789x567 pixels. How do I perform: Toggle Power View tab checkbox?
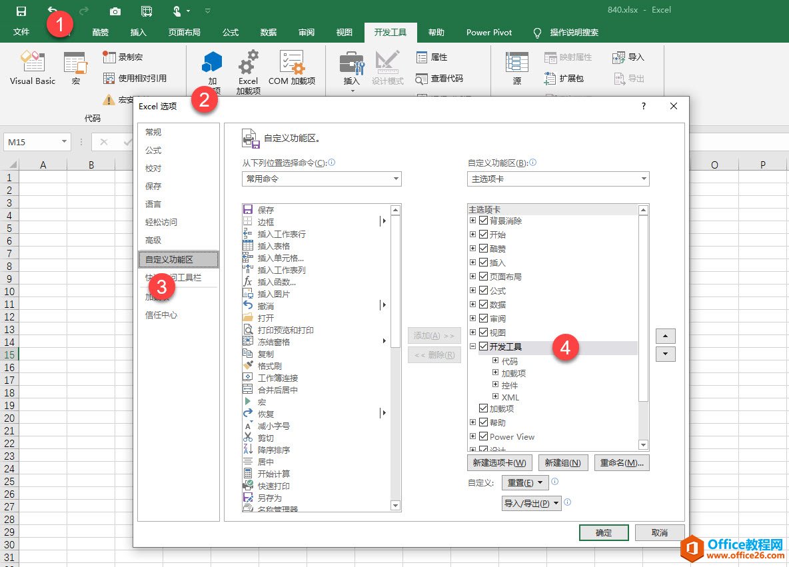click(x=484, y=436)
